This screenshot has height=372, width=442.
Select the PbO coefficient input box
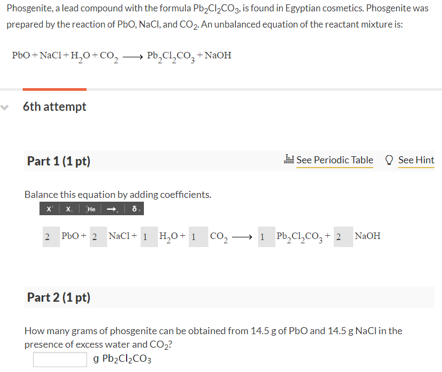[x=50, y=236]
